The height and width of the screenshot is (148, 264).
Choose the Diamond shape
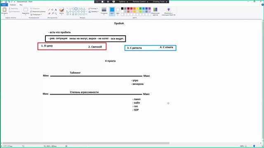[71, 12]
